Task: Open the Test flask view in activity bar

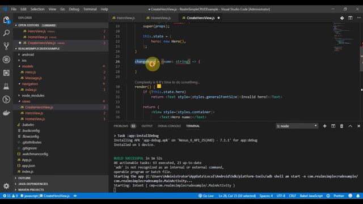Action: click(6, 86)
